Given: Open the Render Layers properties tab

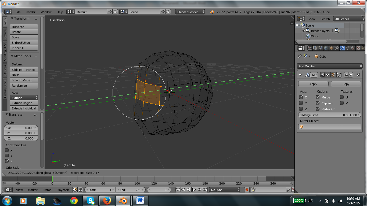Looking at the screenshot, I should (x=315, y=48).
